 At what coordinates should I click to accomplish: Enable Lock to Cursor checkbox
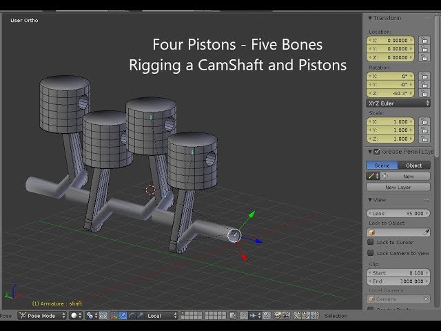[371, 242]
